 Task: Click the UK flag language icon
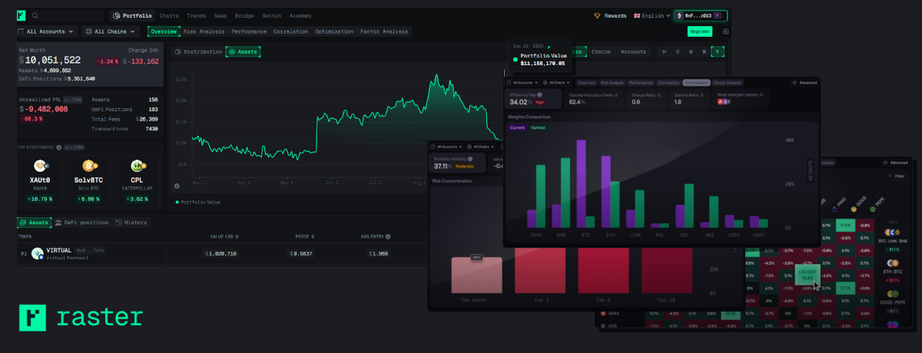pos(635,15)
